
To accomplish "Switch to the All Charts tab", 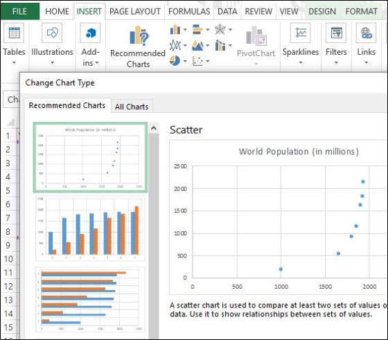I will pyautogui.click(x=132, y=107).
